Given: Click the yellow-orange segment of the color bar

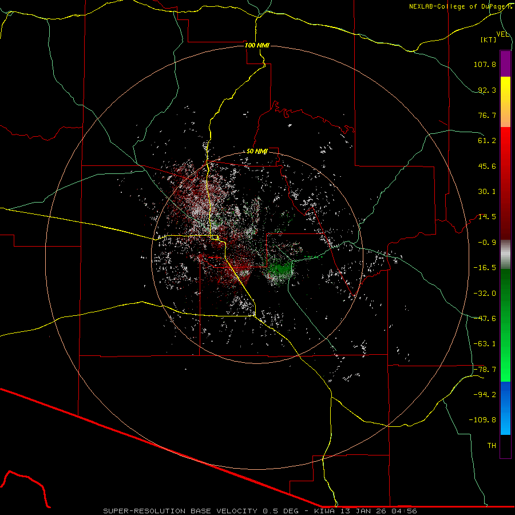Looking at the screenshot, I should (x=505, y=102).
